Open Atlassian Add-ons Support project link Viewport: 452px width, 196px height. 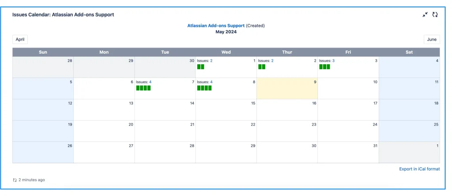point(216,26)
